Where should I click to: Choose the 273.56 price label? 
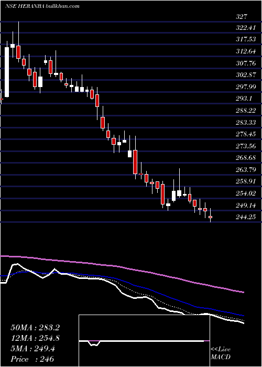coord(246,146)
